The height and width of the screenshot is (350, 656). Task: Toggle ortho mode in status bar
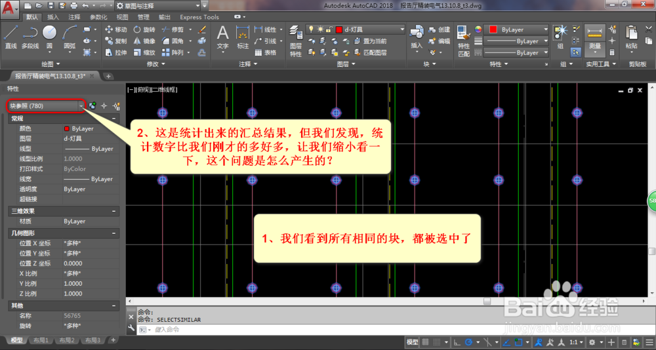[x=457, y=341]
